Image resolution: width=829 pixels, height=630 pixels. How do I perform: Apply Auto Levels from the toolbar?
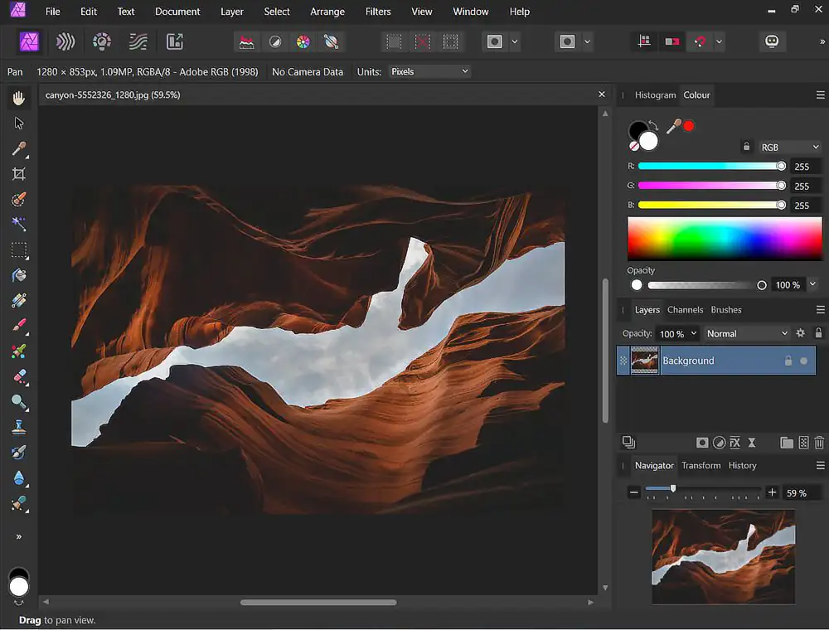tap(246, 41)
